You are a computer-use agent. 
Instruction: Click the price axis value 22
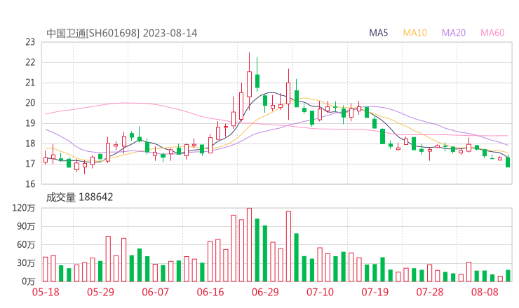(30, 62)
